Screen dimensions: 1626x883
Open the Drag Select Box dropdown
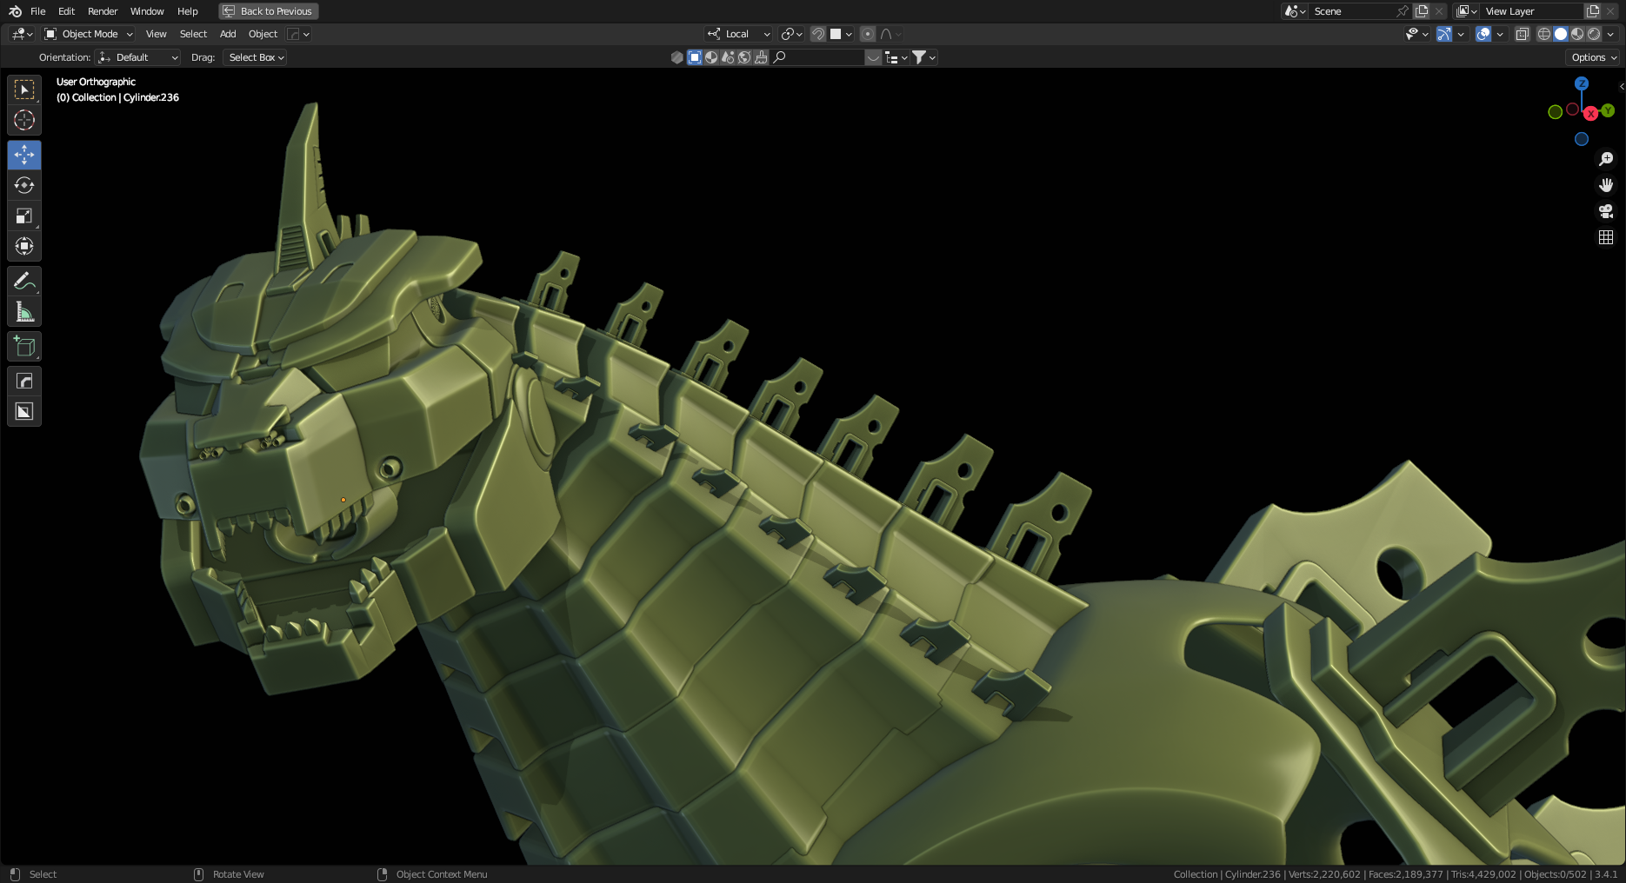coord(255,57)
